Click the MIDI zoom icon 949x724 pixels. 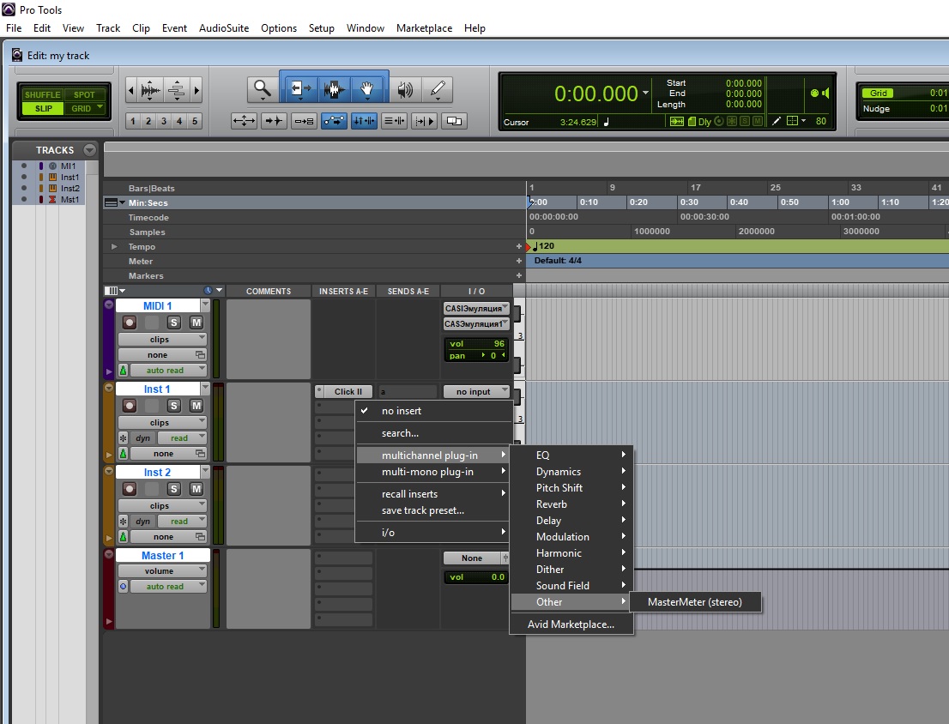click(177, 91)
